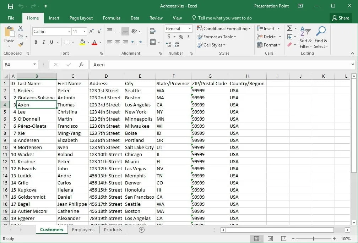Open the Employees sheet tab

pos(83,230)
